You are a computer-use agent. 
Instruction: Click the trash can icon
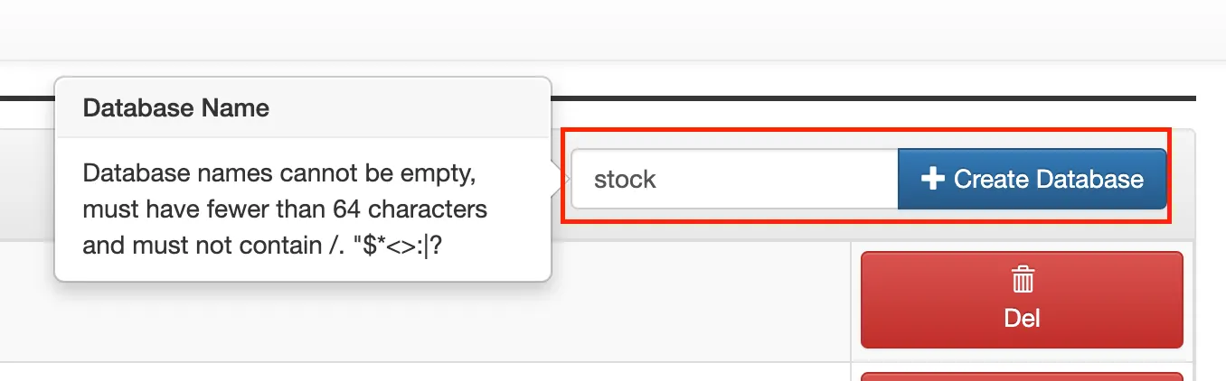[x=1022, y=282]
